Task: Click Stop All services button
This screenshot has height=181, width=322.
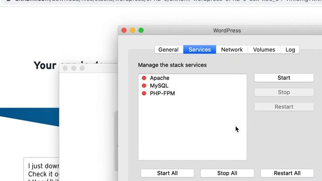Action: [227, 173]
